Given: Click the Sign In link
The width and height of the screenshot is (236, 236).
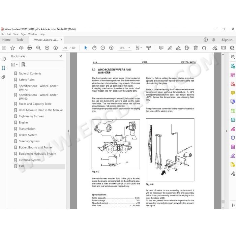Looking at the screenshot, I should pyautogui.click(x=227, y=40).
